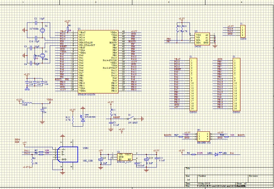Click the R6 1.5K resistor symbol
The height and width of the screenshot is (189, 274).
[x=32, y=161]
